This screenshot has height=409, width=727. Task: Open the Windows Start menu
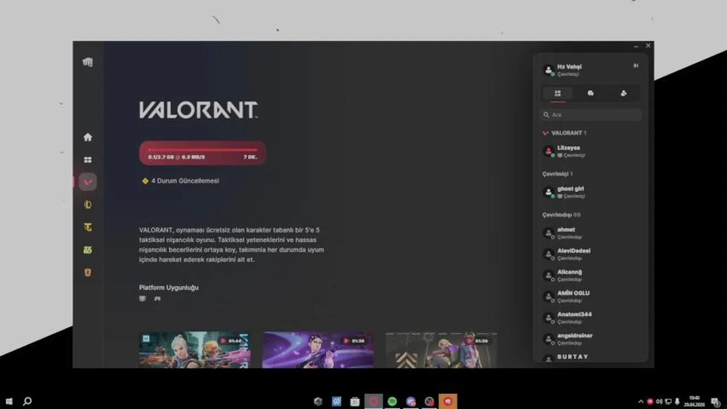10,402
